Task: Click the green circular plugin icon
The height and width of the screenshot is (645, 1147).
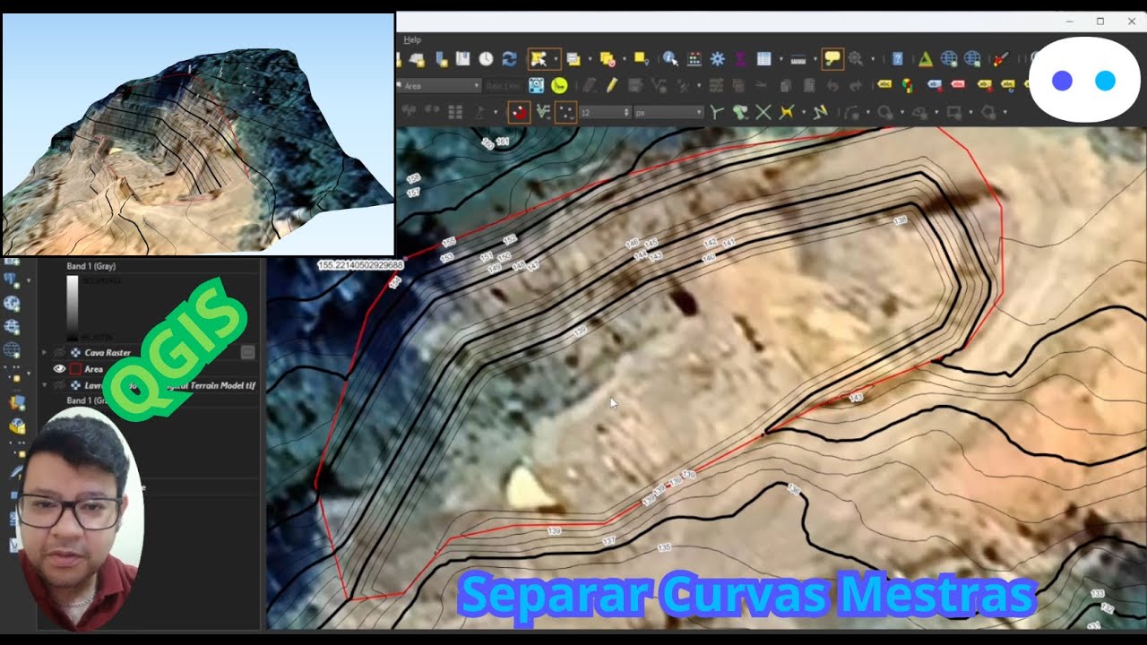Action: (x=559, y=86)
